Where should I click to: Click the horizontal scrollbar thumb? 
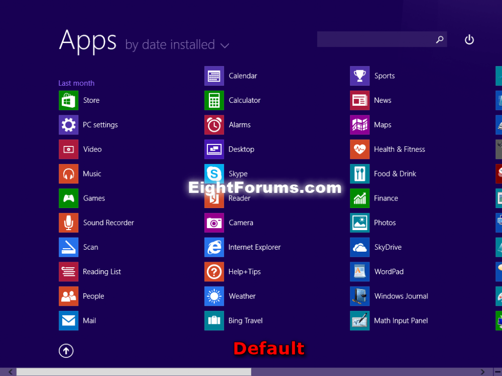click(x=134, y=372)
